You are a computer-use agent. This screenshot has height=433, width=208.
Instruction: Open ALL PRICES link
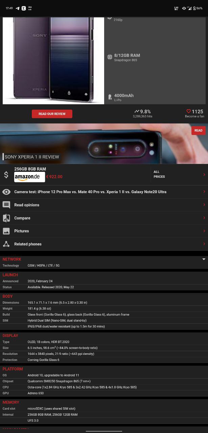(x=159, y=174)
